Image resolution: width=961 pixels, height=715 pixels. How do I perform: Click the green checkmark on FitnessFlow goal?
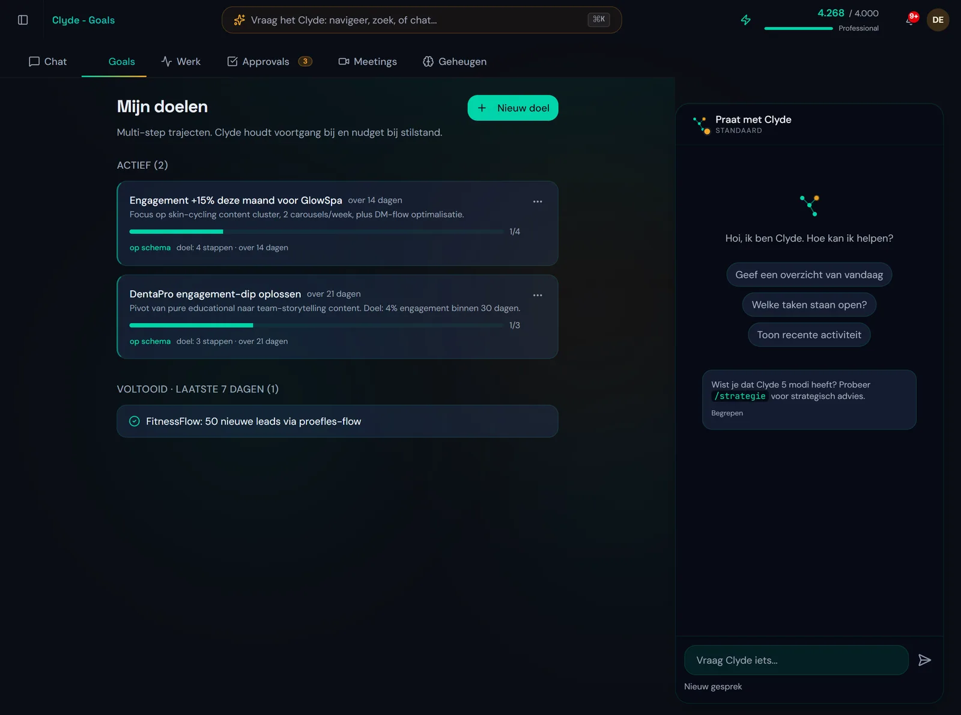pyautogui.click(x=135, y=421)
